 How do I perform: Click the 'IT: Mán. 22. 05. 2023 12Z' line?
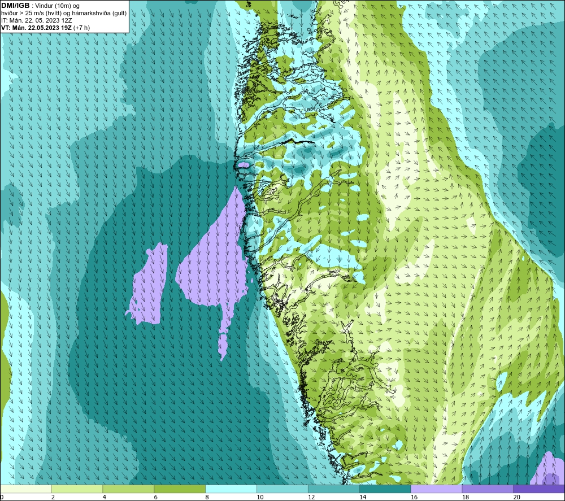(36, 20)
